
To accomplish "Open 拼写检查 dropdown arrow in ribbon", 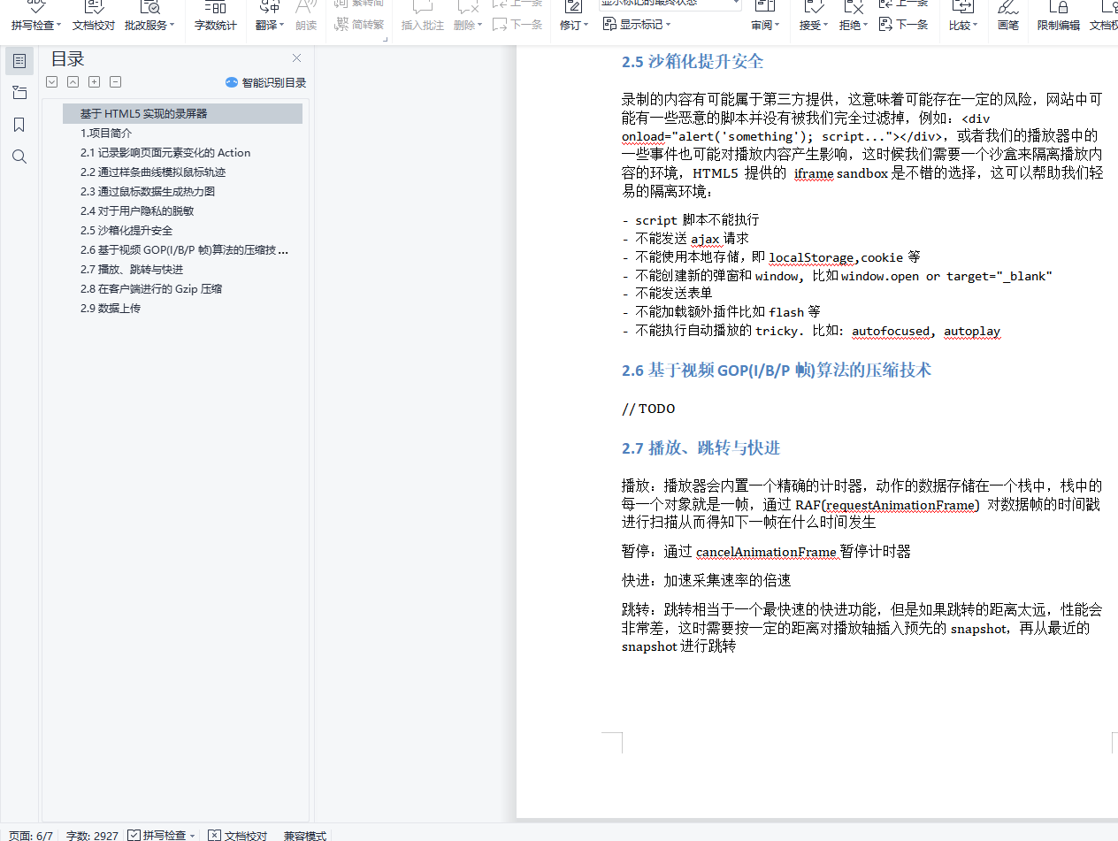I will pyautogui.click(x=58, y=26).
